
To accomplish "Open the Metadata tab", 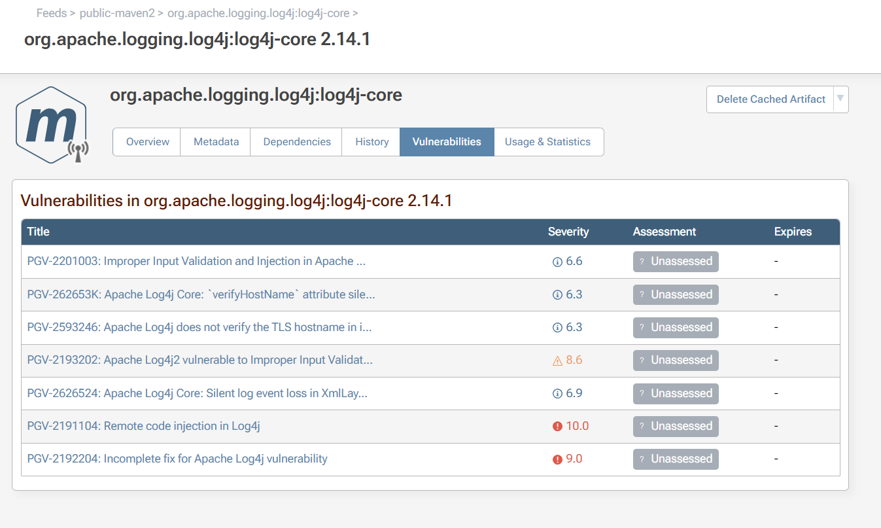I will pyautogui.click(x=216, y=142).
